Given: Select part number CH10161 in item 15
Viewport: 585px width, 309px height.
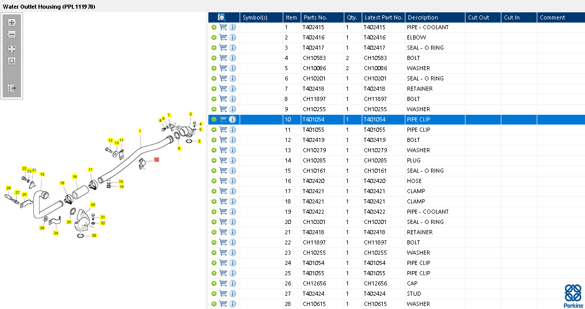Looking at the screenshot, I should (314, 171).
